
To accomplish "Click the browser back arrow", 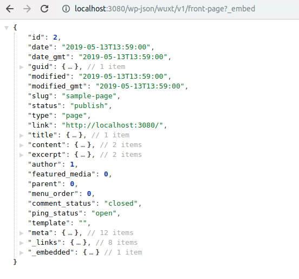I will point(10,9).
